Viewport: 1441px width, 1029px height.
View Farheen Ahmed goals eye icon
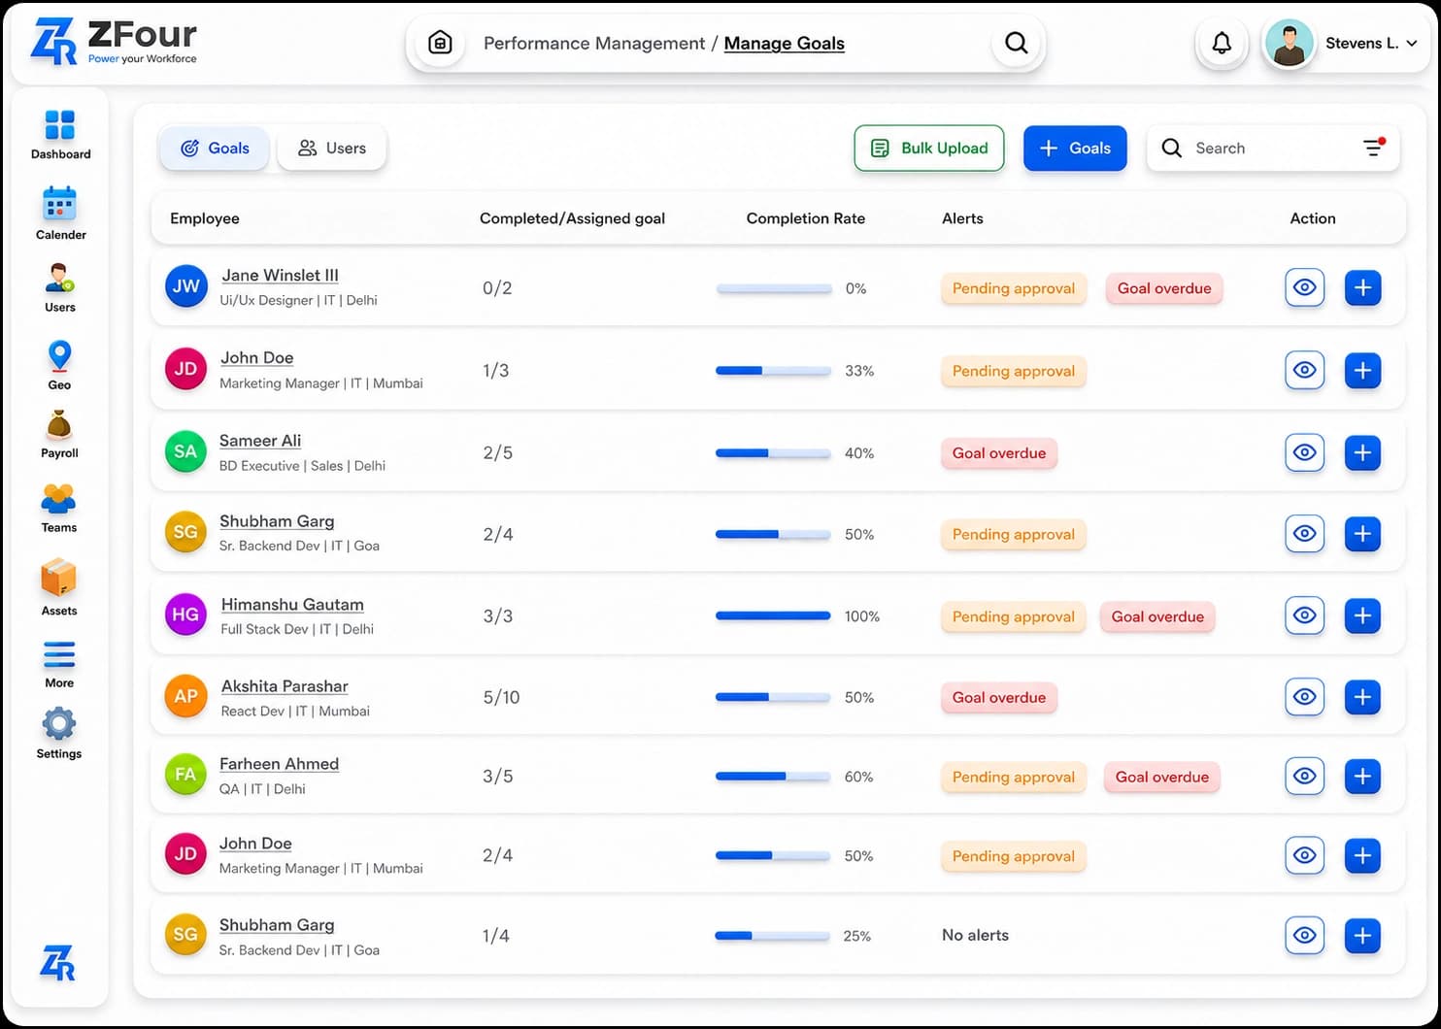(1304, 776)
